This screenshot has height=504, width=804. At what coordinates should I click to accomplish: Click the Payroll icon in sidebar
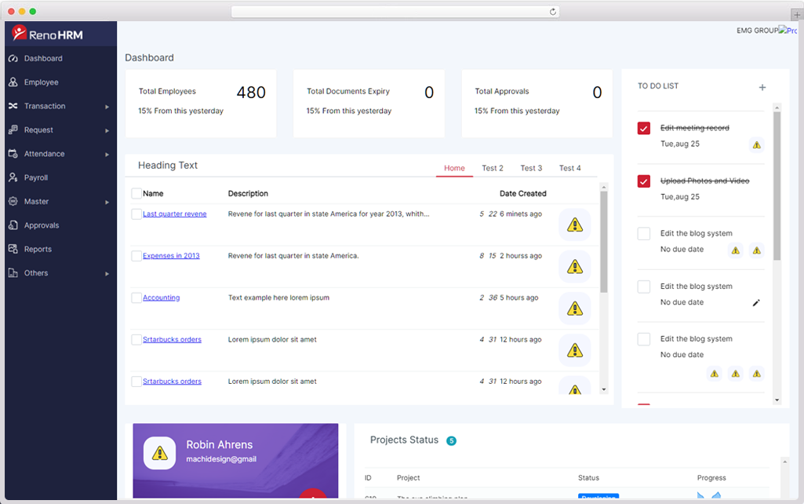pyautogui.click(x=13, y=178)
